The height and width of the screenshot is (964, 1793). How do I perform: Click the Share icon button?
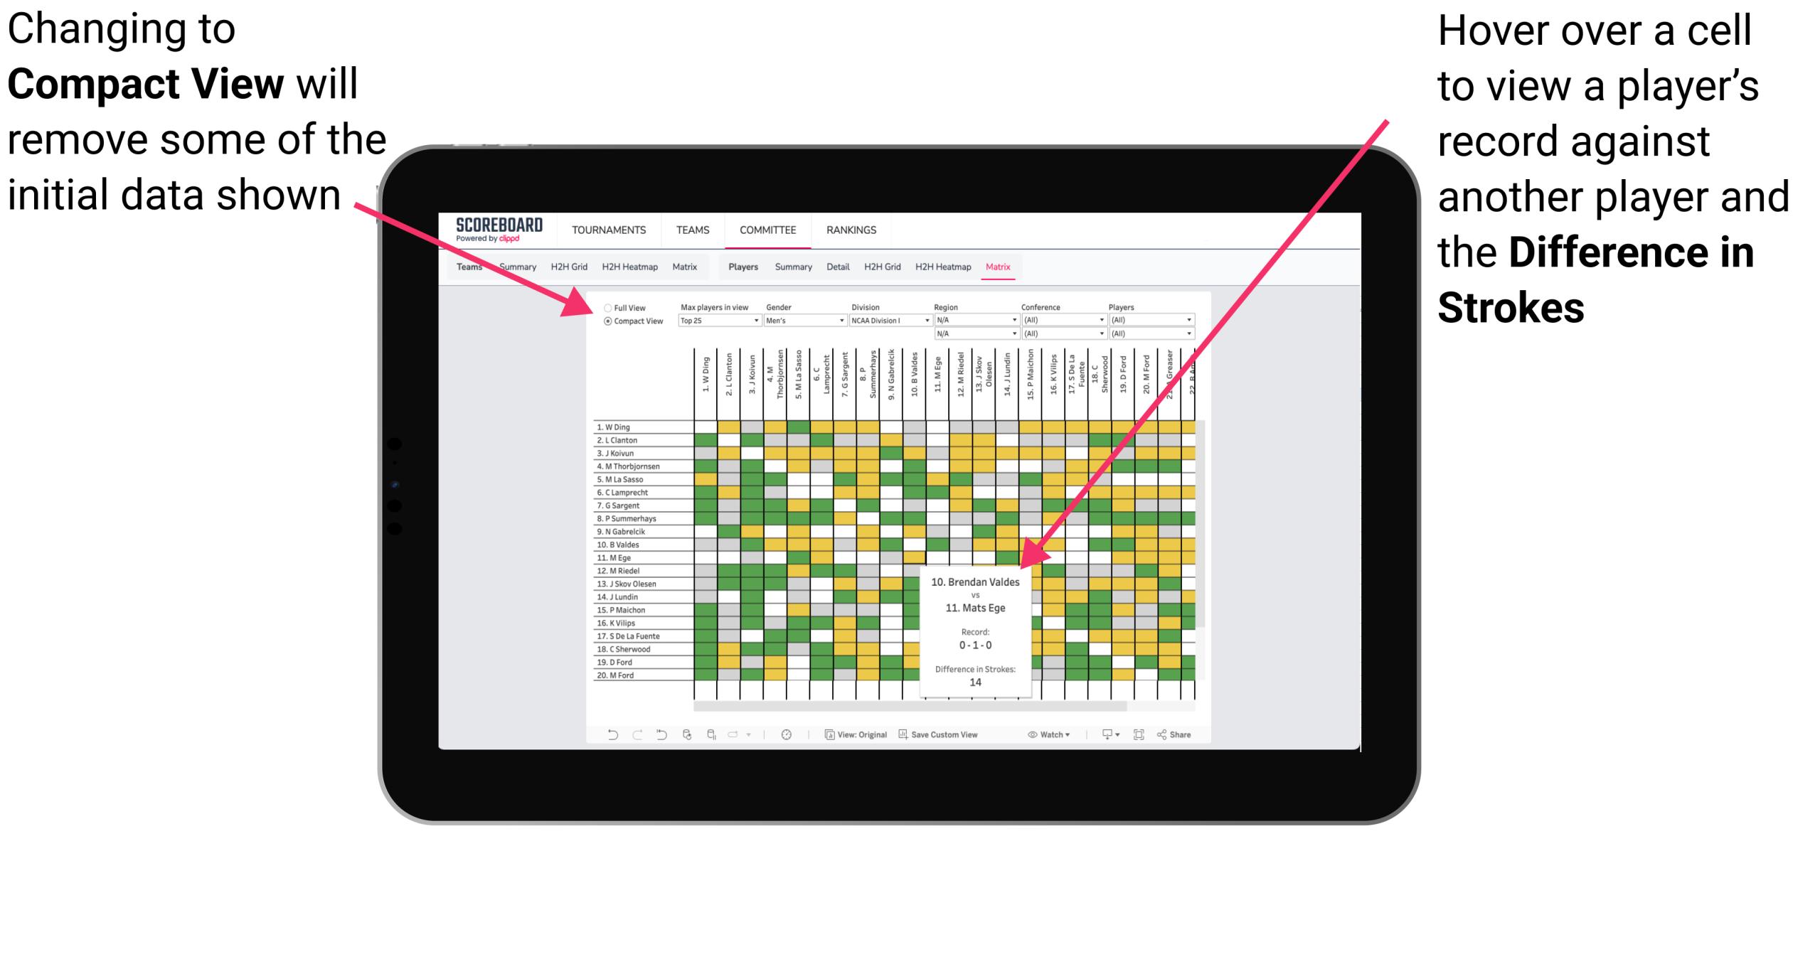pyautogui.click(x=1188, y=734)
